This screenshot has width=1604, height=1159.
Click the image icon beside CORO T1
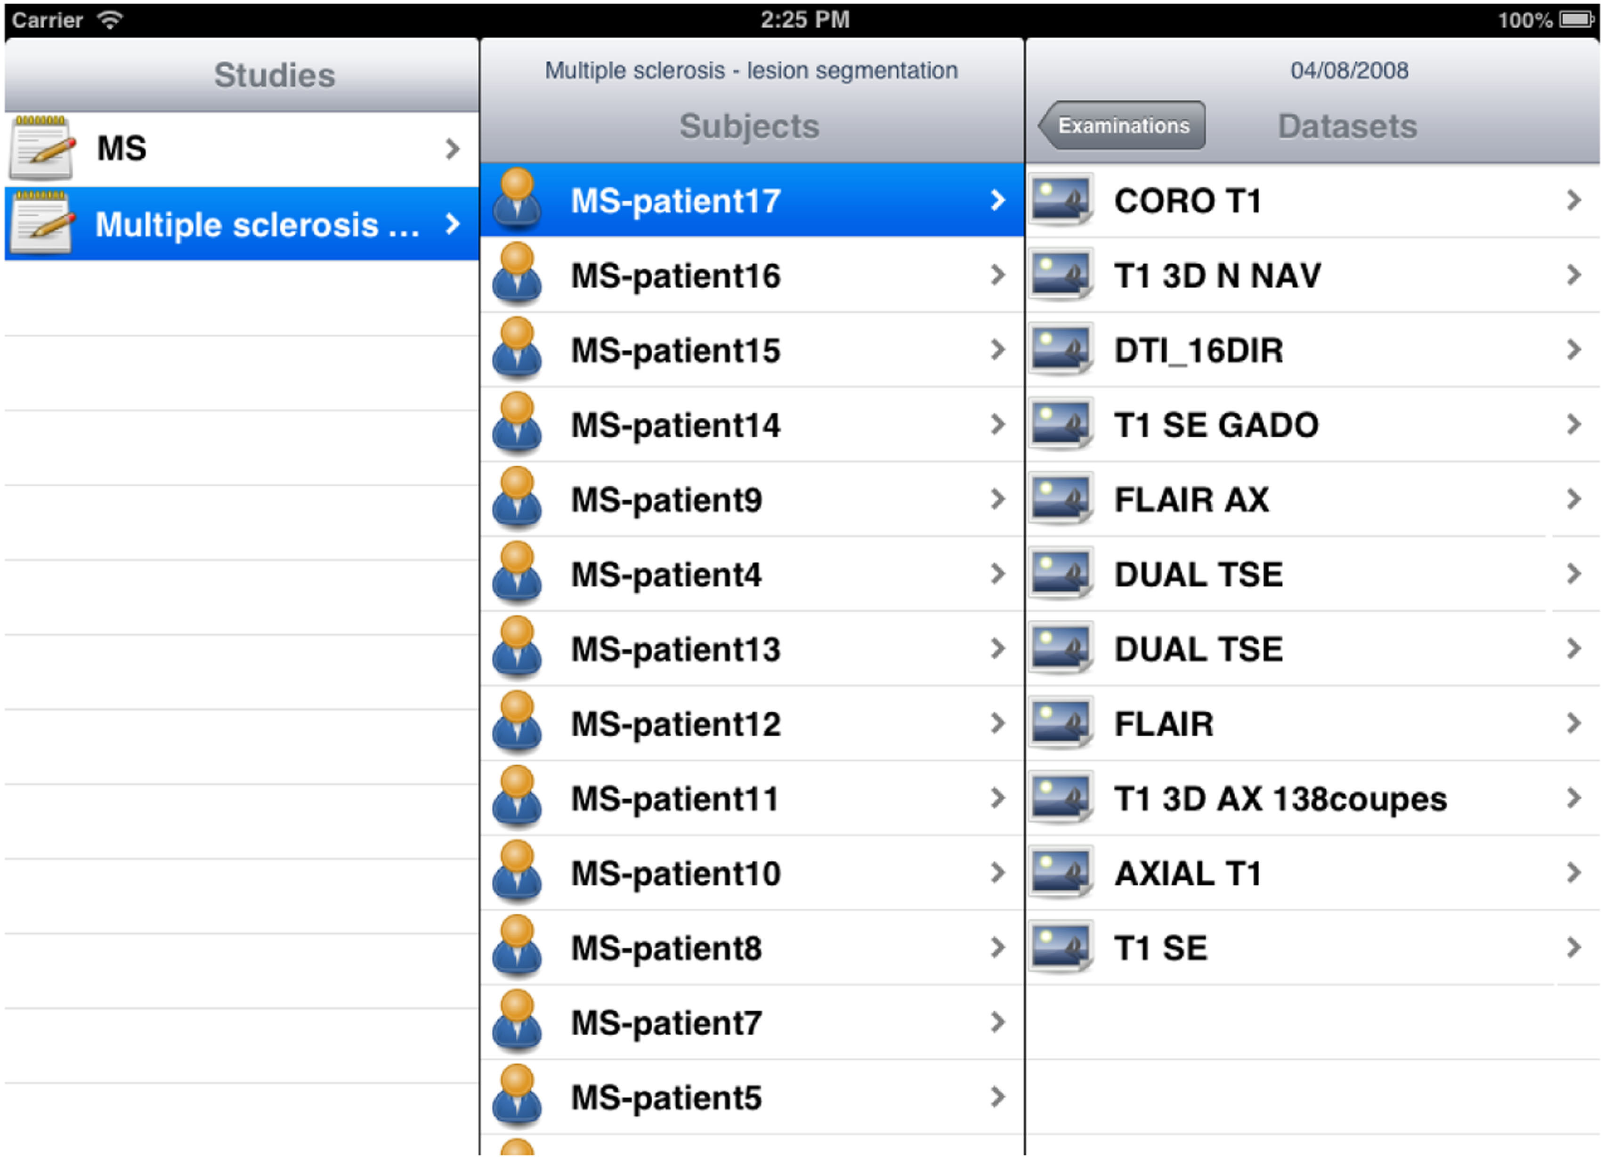[x=1060, y=200]
